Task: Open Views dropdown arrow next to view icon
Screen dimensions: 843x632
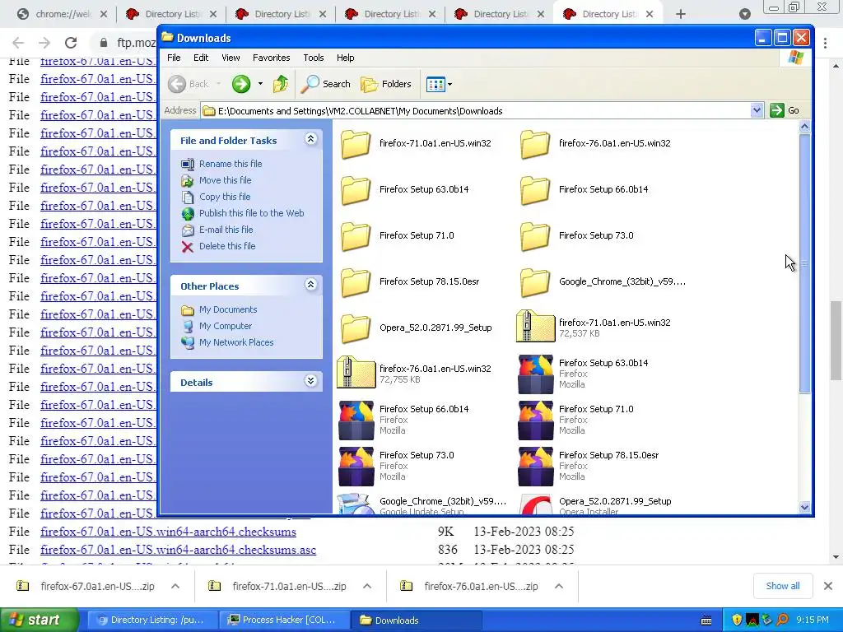Action: [x=450, y=85]
